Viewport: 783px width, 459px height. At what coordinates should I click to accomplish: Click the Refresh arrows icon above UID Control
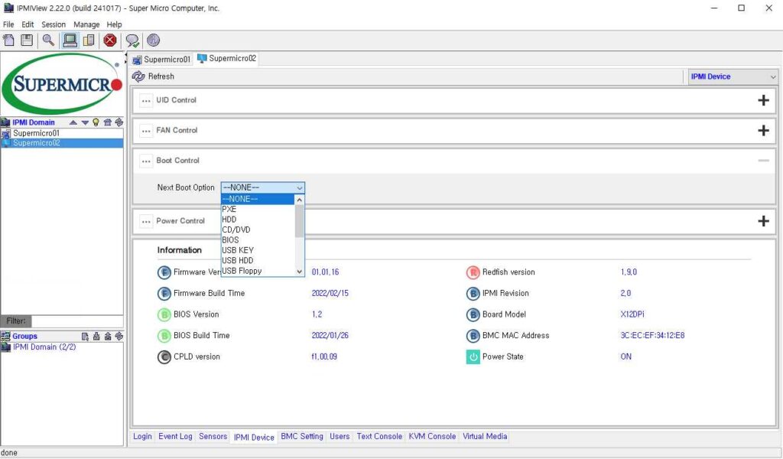coord(138,76)
